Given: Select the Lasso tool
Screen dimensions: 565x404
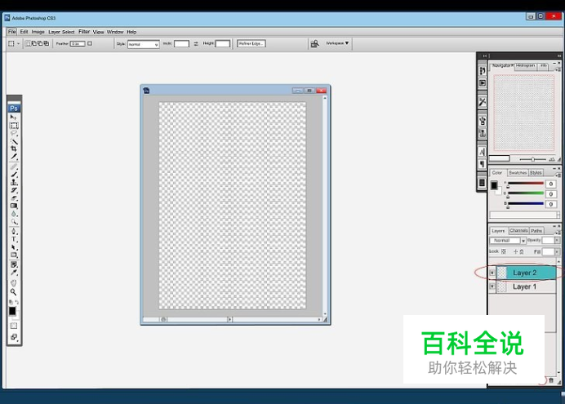Looking at the screenshot, I should [14, 134].
